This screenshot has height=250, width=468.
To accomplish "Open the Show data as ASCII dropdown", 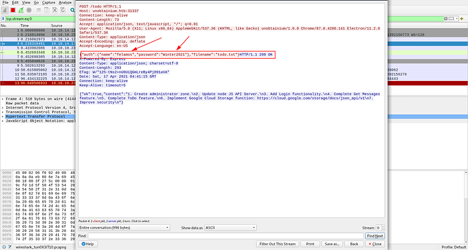I will pos(230,228).
